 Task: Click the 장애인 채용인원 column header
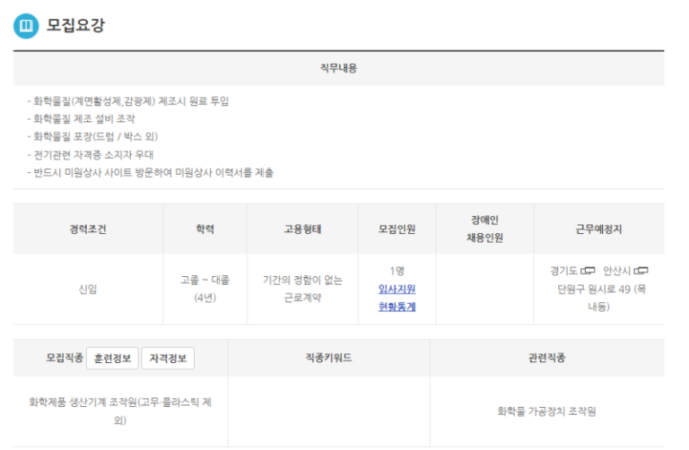coord(485,229)
